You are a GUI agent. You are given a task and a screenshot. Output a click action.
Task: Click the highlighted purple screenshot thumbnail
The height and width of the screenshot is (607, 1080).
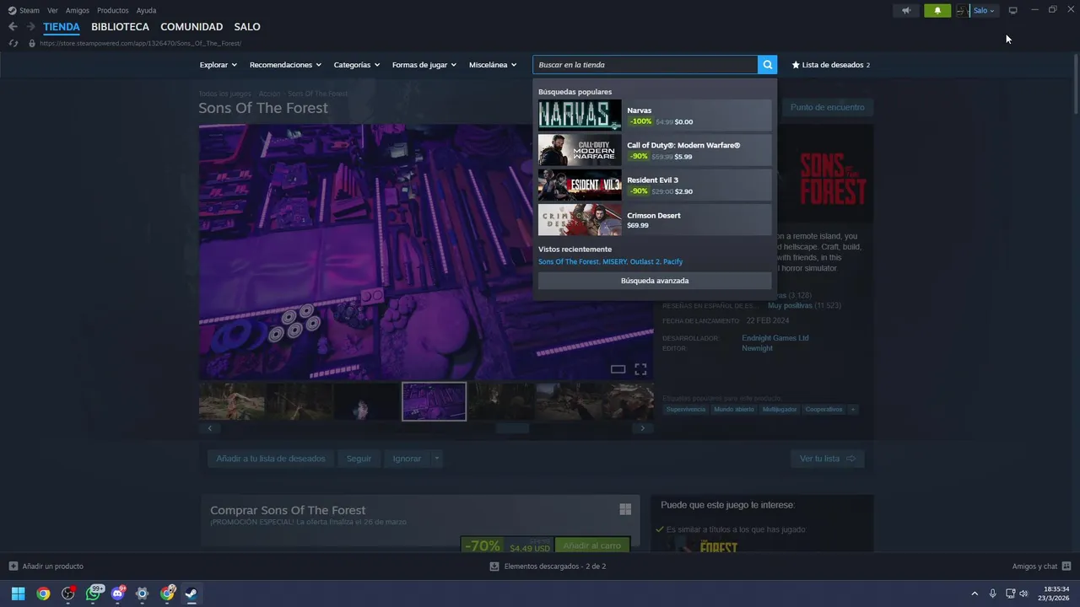(x=434, y=401)
